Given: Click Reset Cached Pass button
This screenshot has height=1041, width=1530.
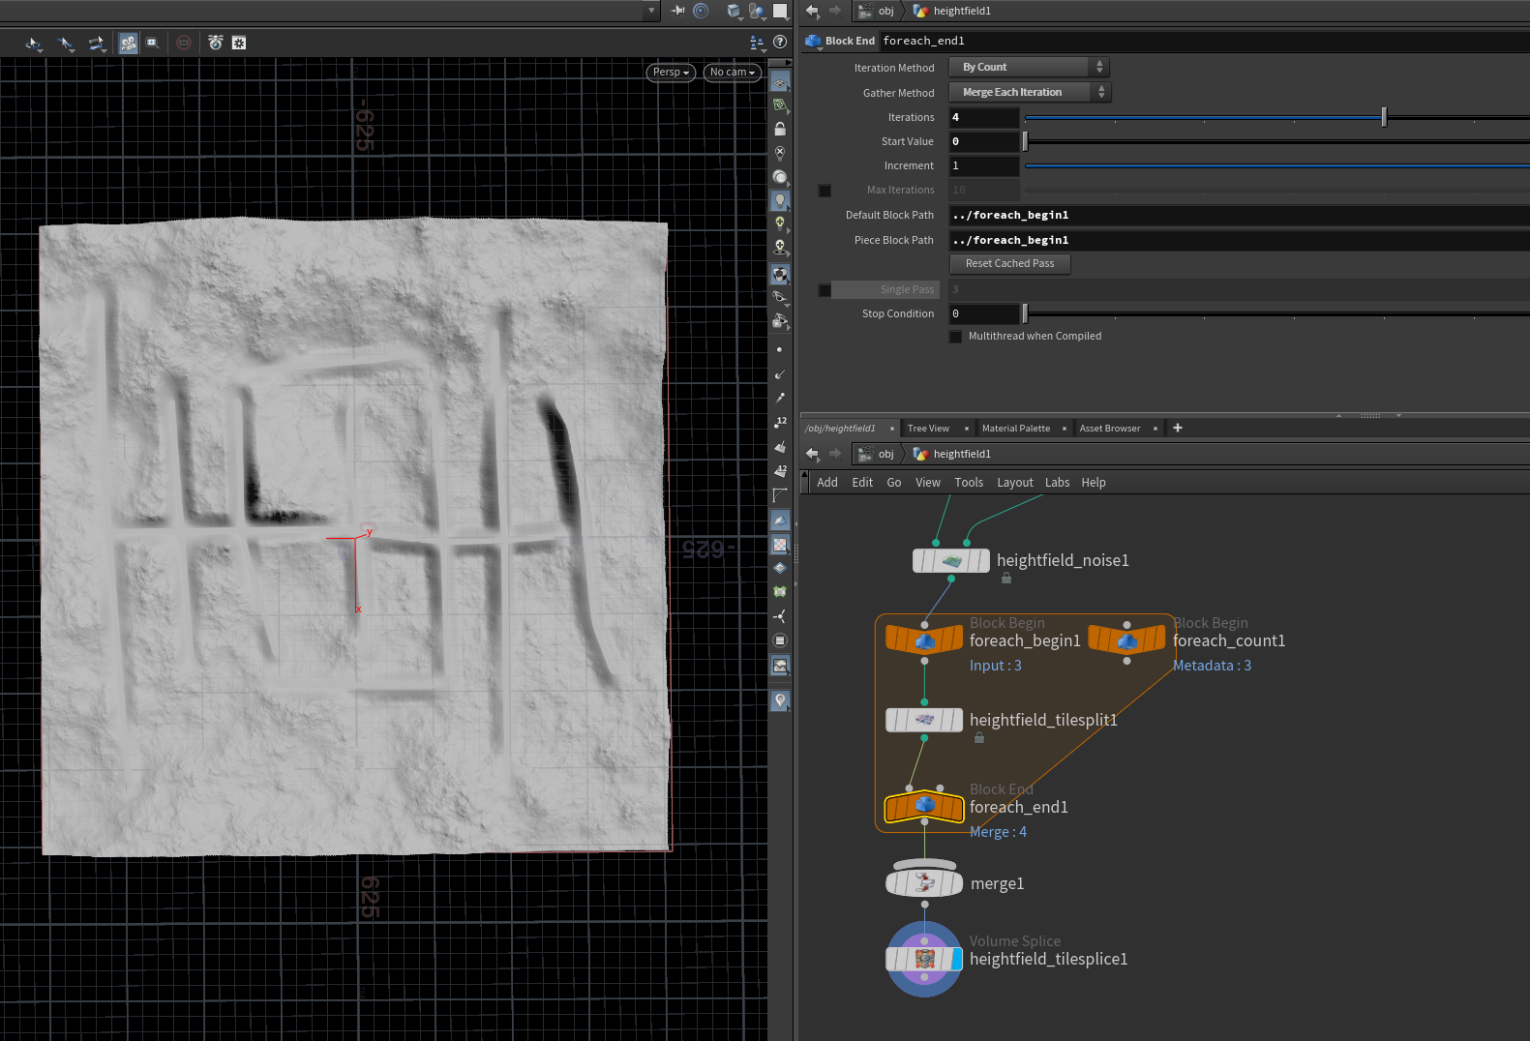Looking at the screenshot, I should tap(1009, 264).
